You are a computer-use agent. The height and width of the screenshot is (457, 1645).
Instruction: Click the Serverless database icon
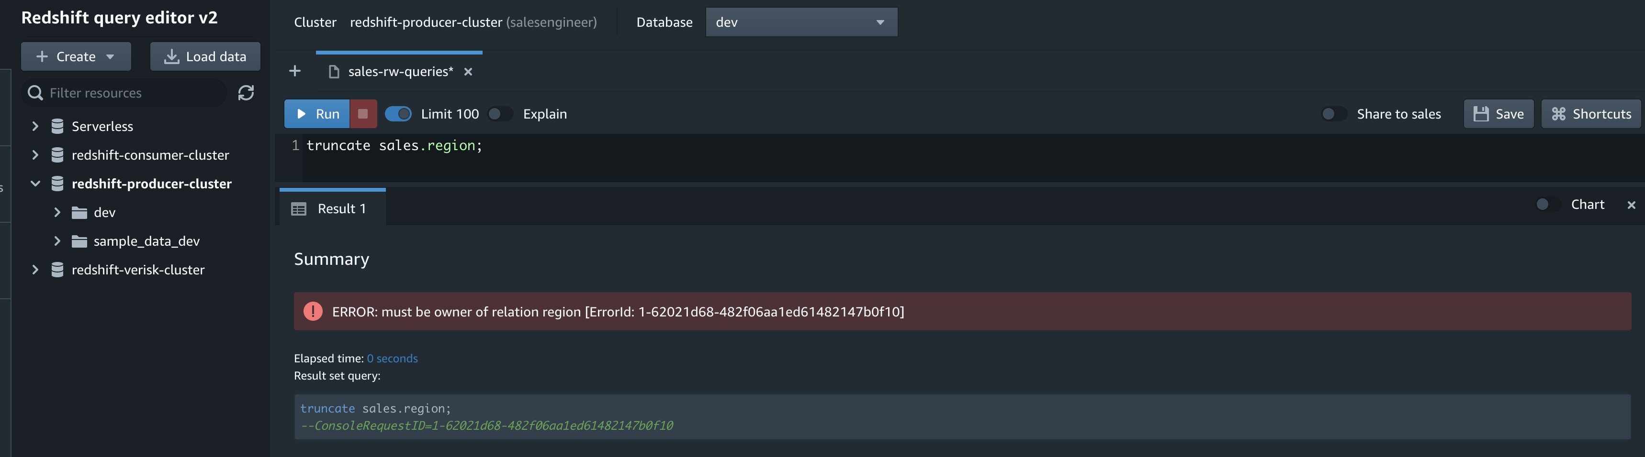57,126
